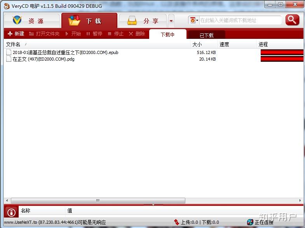
Task: Sort the list by 大小 column
Action: pos(204,44)
